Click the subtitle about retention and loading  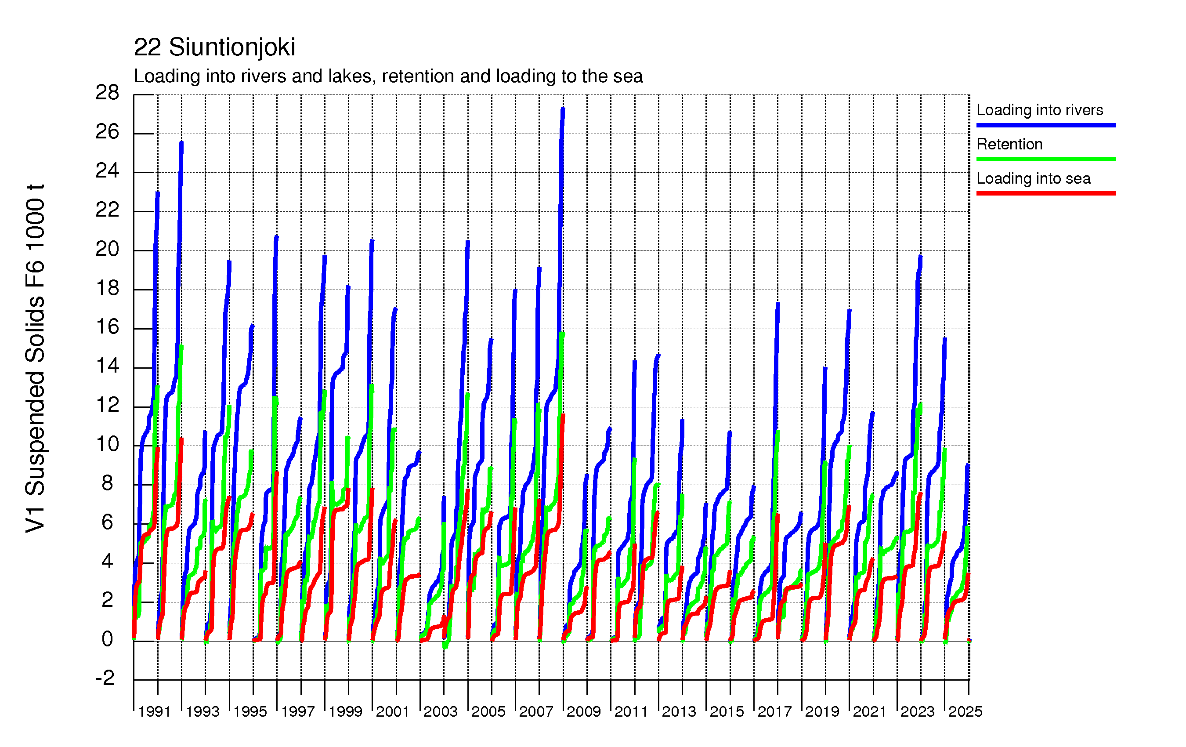[x=388, y=76]
